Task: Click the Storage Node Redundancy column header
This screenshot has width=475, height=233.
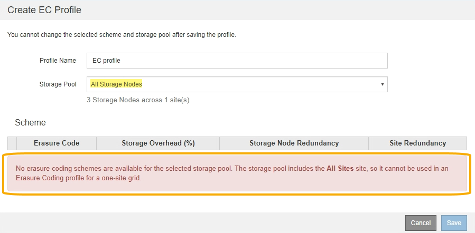Action: 294,143
